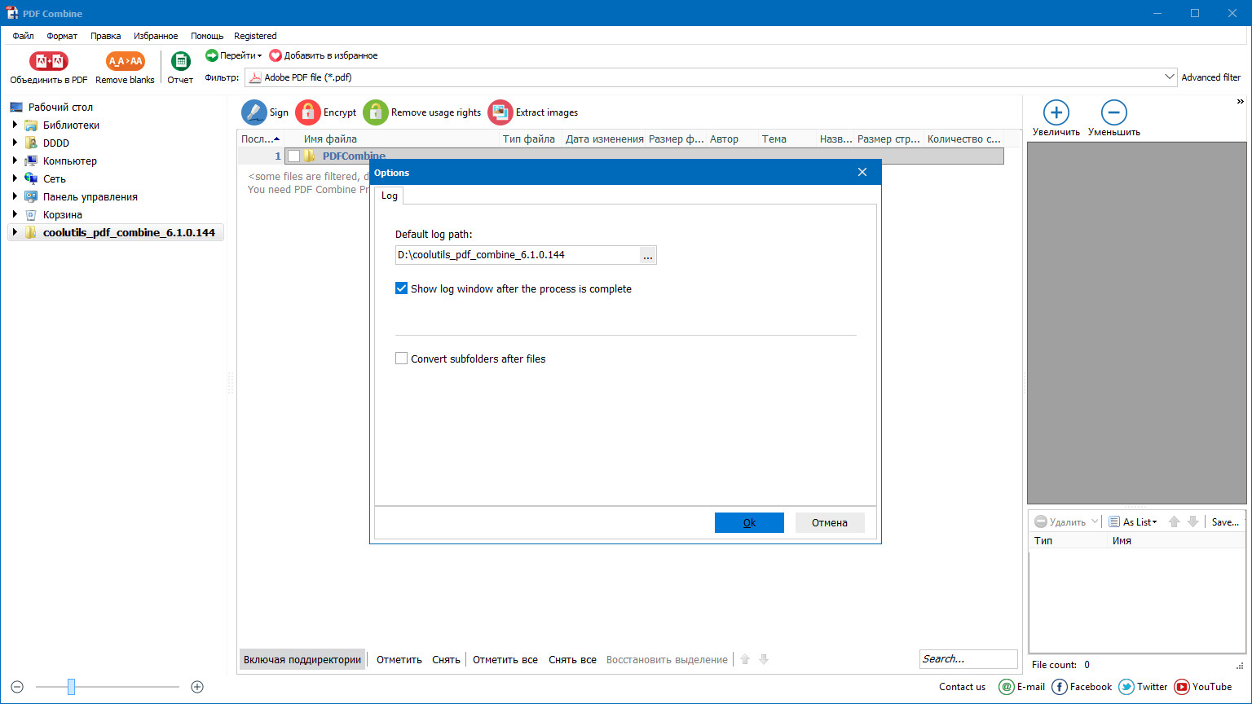Click the Extract images icon
The width and height of the screenshot is (1252, 704).
[500, 112]
